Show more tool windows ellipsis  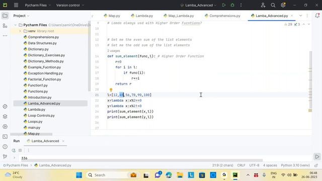click(5, 36)
